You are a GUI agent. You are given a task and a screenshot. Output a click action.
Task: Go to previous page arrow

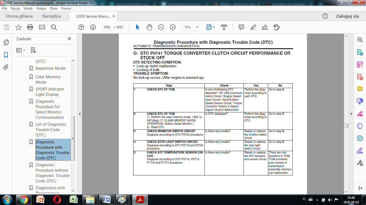coord(81,27)
